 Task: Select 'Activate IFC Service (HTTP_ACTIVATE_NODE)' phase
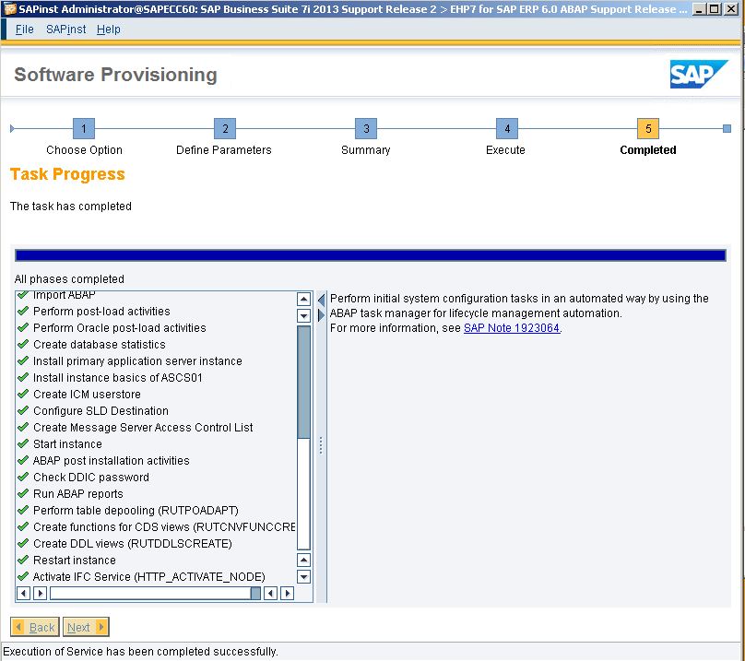148,577
